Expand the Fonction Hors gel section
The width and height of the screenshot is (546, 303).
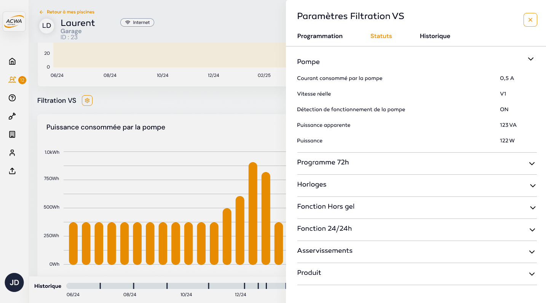tap(532, 208)
